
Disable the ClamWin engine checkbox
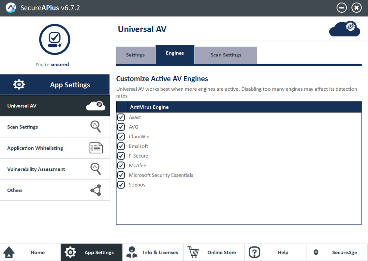tap(121, 136)
